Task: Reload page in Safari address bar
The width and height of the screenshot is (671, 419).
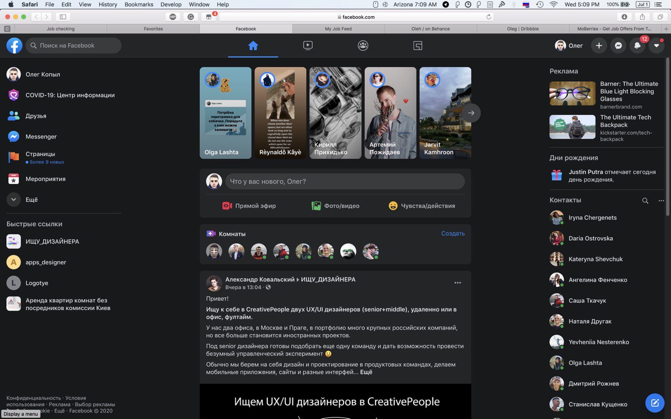Action: pyautogui.click(x=489, y=17)
